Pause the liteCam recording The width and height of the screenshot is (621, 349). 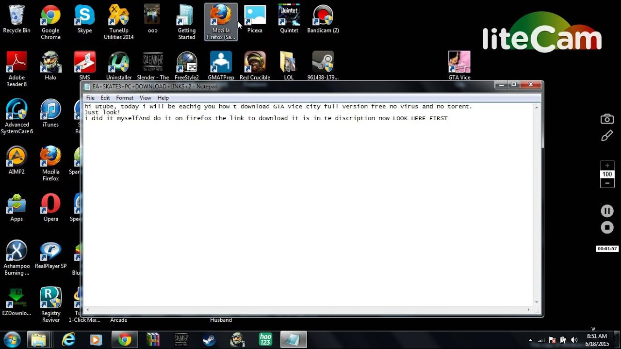(607, 211)
